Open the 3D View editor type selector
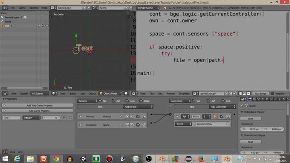Viewport: 290px width, 163px height. pyautogui.click(x=54, y=94)
